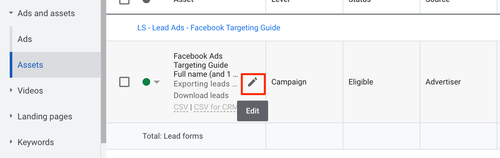Click the green status dot of the lead form

(x=146, y=82)
